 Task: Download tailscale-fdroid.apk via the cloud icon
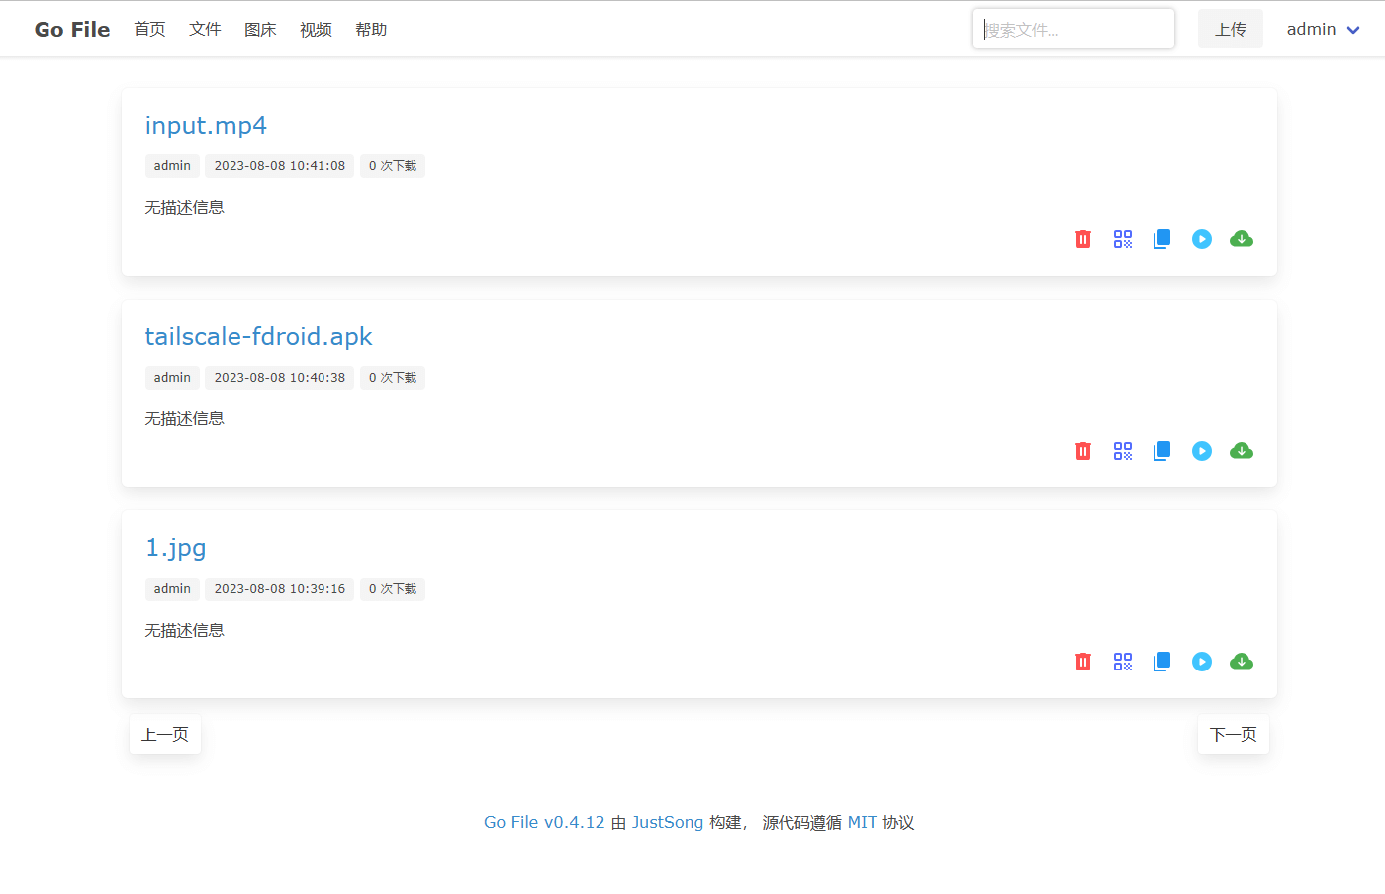tap(1241, 450)
